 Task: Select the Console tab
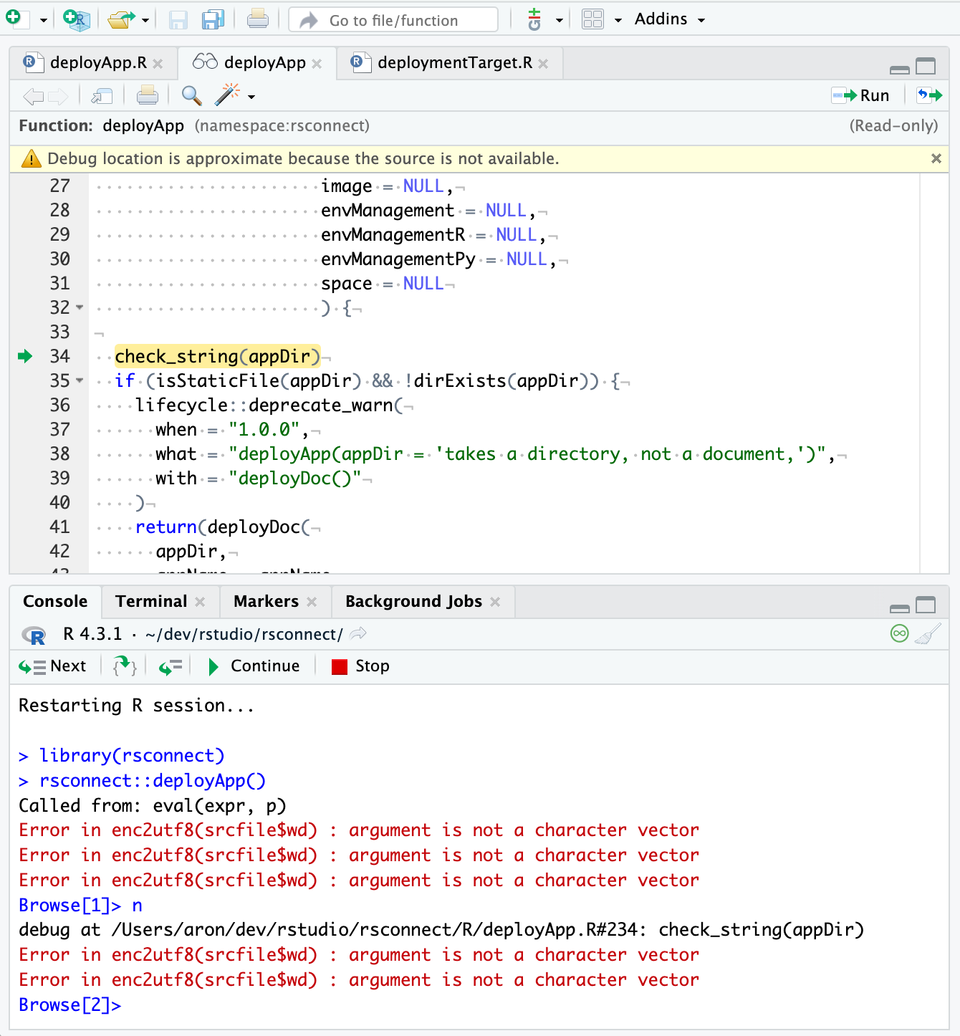pos(55,602)
